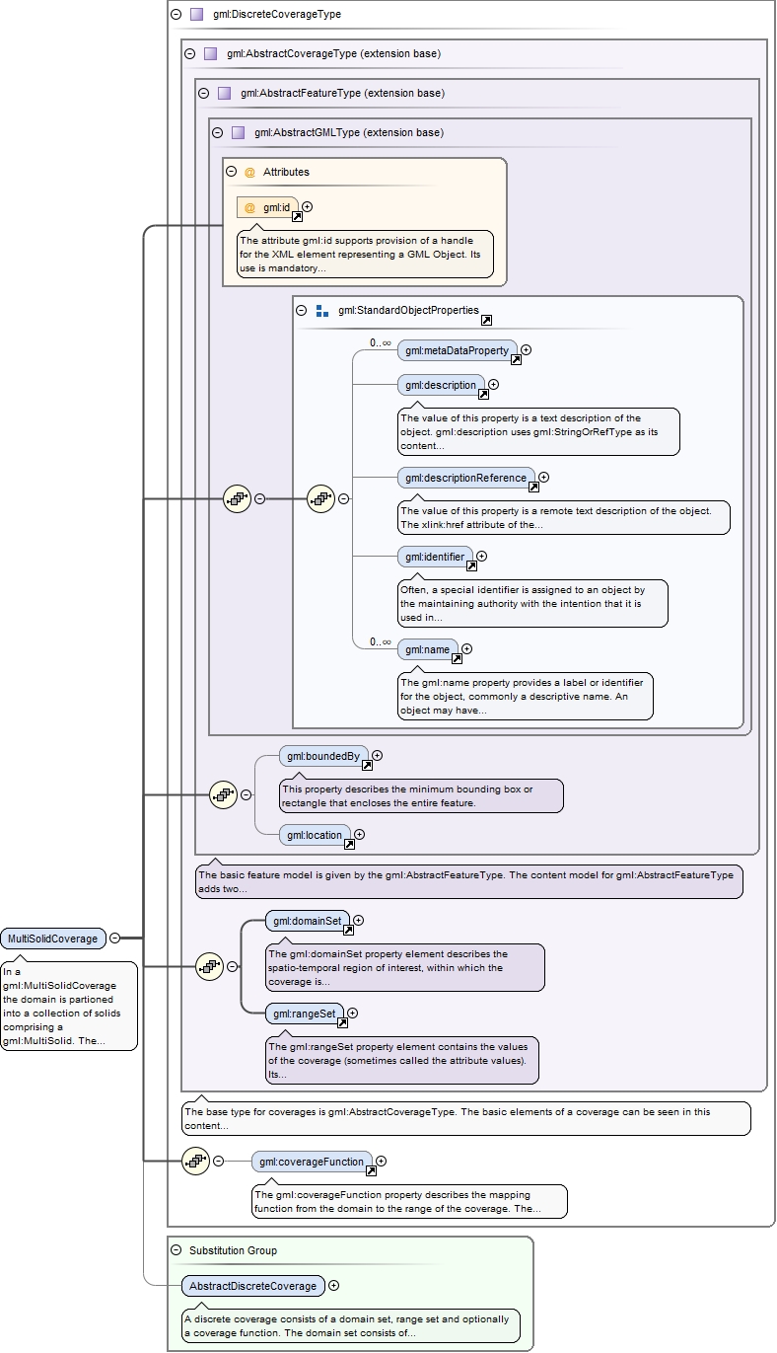Collapse the MultiSolidCoverage element node
The height and width of the screenshot is (1353, 777).
click(x=115, y=938)
